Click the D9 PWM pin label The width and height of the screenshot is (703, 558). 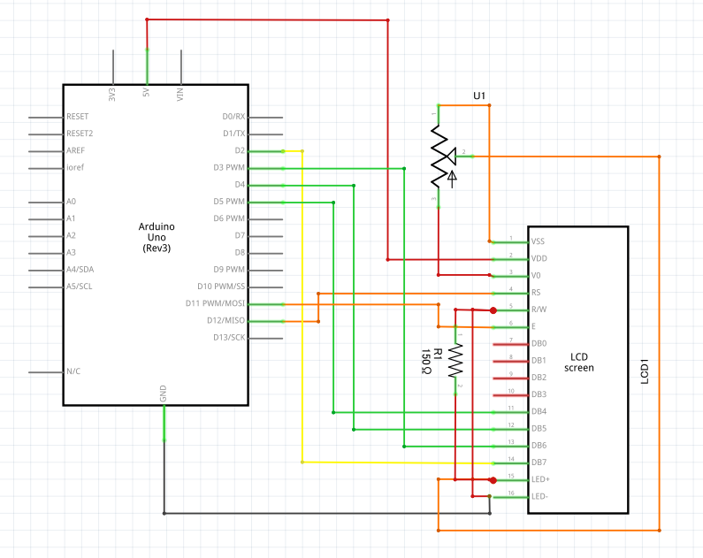coord(229,270)
